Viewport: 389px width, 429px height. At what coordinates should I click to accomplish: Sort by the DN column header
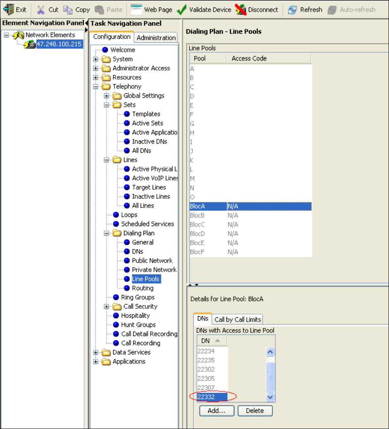click(x=212, y=341)
